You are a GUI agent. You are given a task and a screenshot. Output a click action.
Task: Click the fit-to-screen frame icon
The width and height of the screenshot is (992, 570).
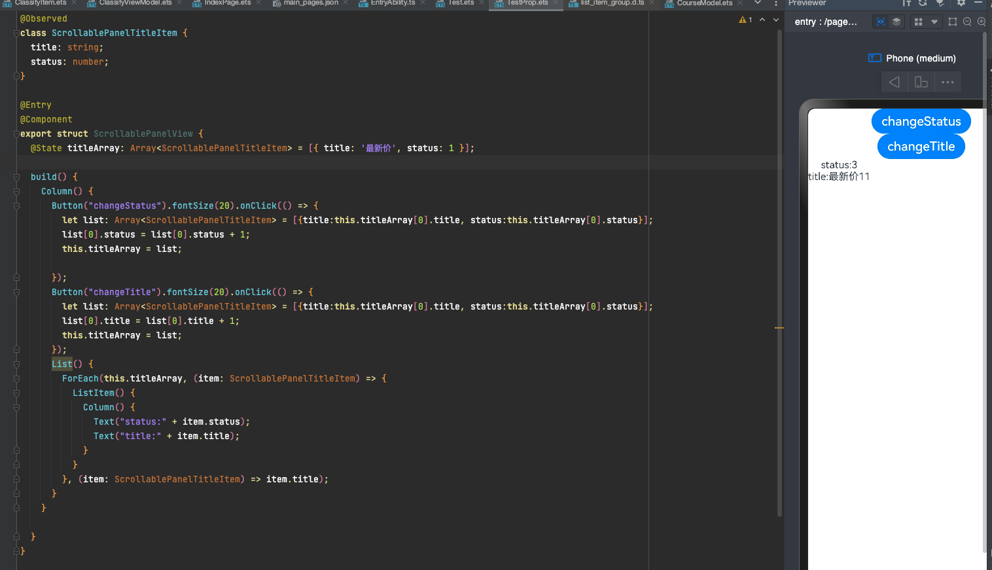(x=953, y=22)
